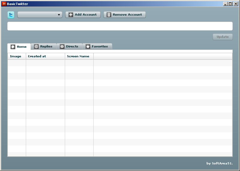Image resolution: width=240 pixels, height=171 pixels.
Task: Switch to the Replies tab
Action: pyautogui.click(x=43, y=46)
